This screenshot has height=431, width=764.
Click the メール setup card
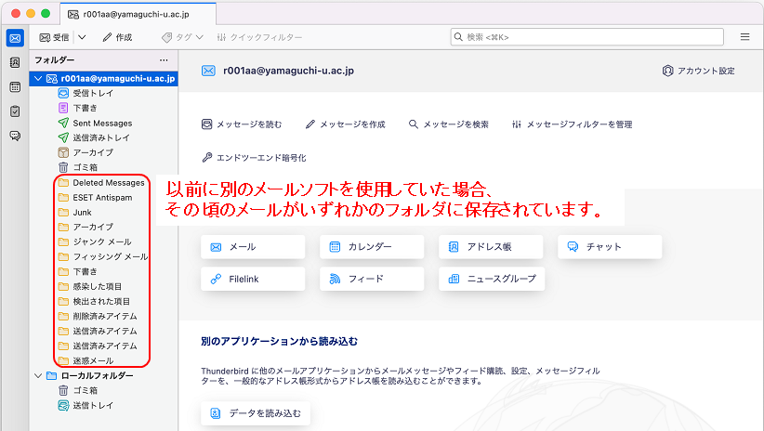tap(253, 247)
